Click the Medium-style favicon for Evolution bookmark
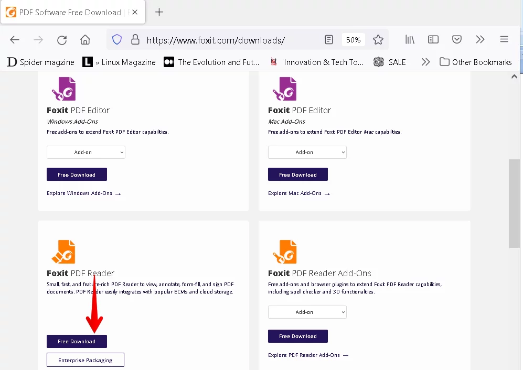The image size is (523, 370). 169,62
